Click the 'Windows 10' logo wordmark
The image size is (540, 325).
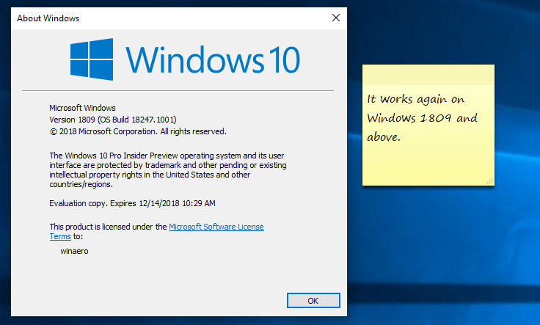(x=213, y=60)
